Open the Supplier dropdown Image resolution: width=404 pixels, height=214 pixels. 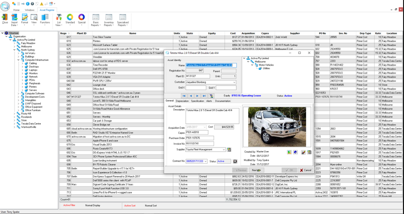(x=224, y=150)
